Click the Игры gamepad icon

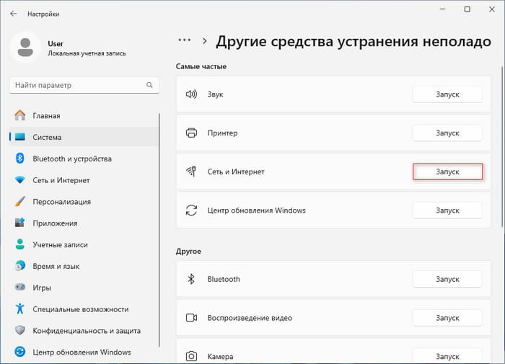pyautogui.click(x=20, y=287)
